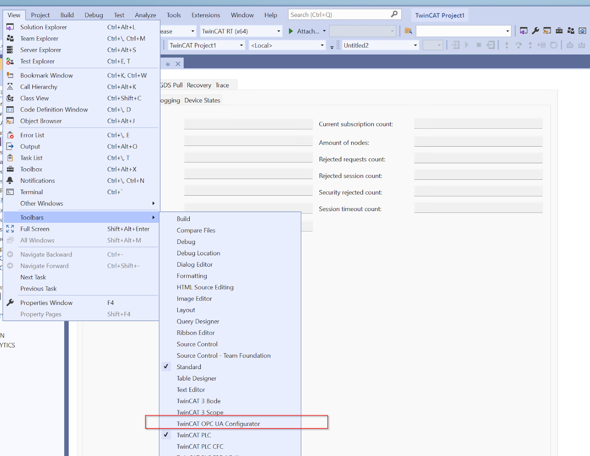Screen dimensions: 590x456
Task: Uncheck the TwinCAT PLC toolbar
Action: point(230,435)
